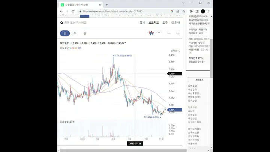Open 삼현철강 in recent list
This screenshot has height=152, width=270.
click(192, 86)
